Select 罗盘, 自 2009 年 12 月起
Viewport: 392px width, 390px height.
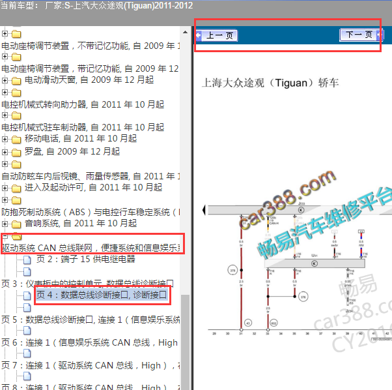click(72, 151)
